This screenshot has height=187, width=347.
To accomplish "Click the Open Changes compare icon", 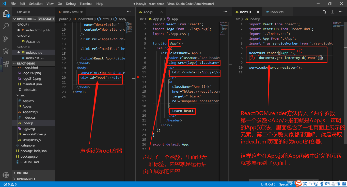I will coord(324,12).
